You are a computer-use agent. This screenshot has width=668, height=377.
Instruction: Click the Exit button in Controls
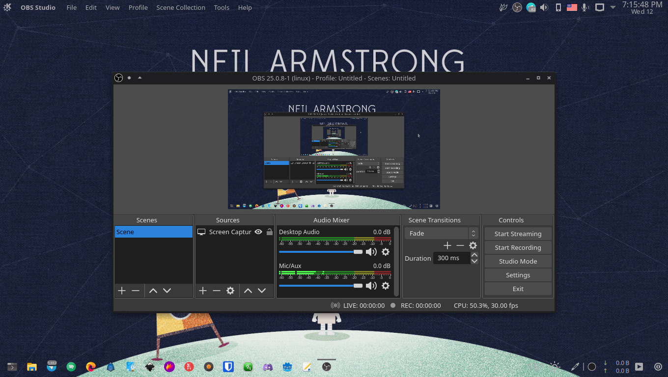coord(518,289)
